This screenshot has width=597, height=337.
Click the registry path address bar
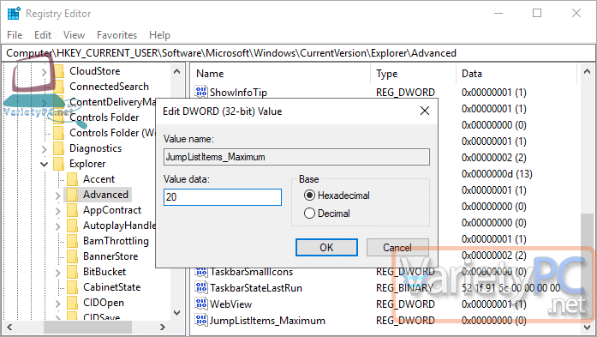click(298, 53)
